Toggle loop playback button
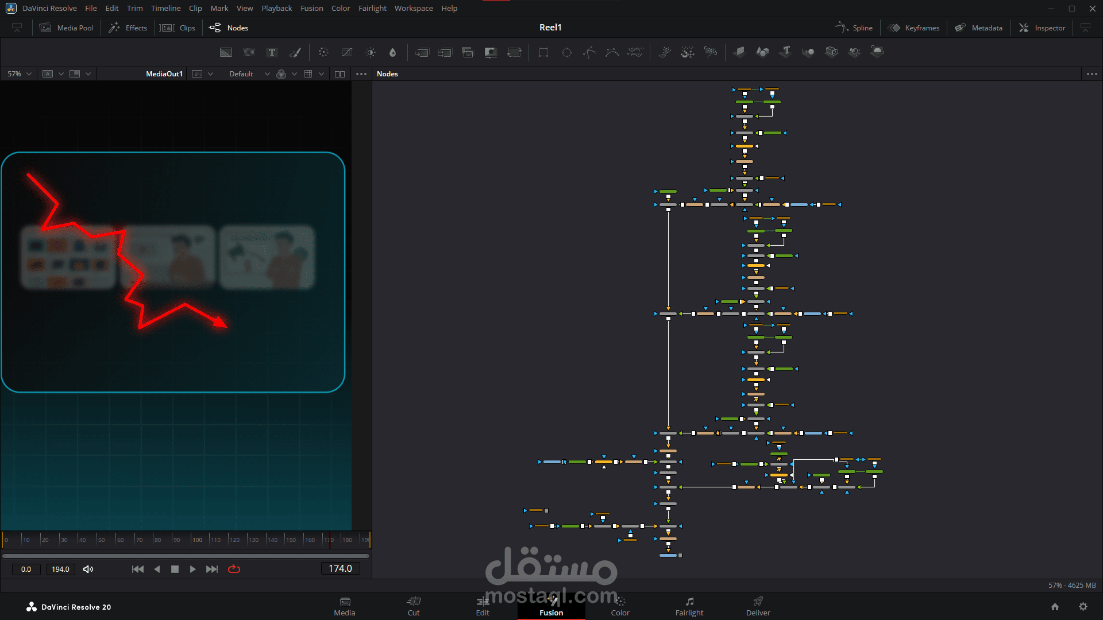 pos(234,569)
